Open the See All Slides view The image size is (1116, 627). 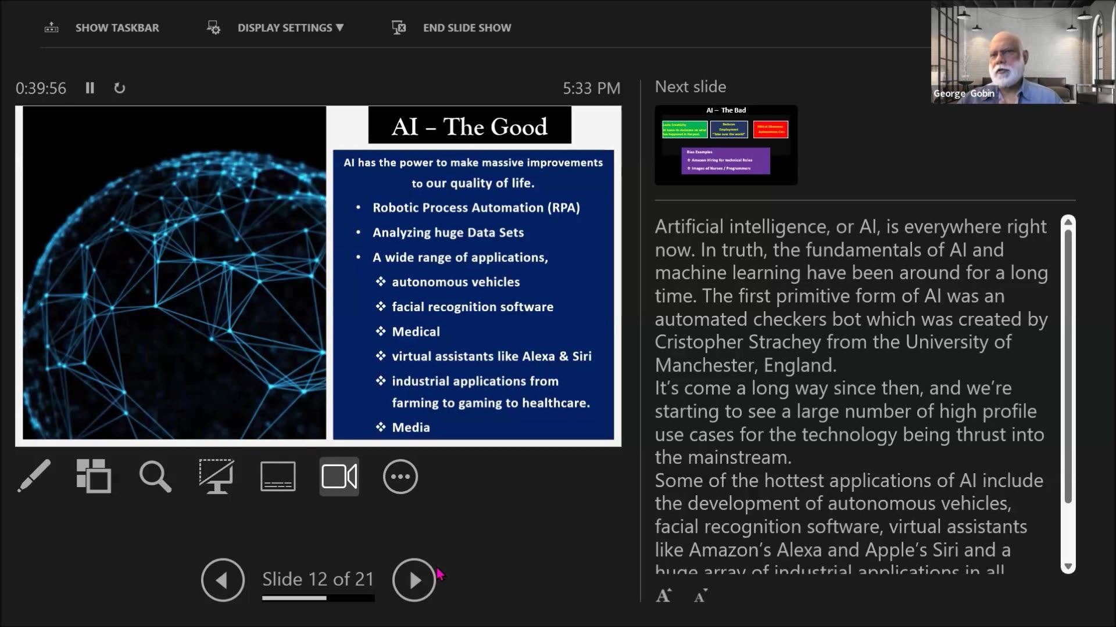tap(94, 476)
